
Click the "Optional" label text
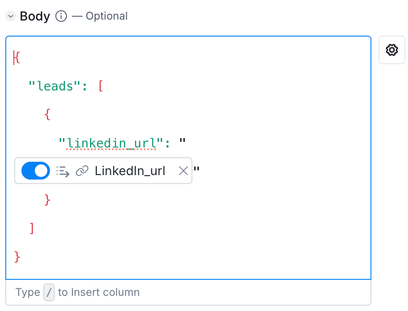pos(107,16)
